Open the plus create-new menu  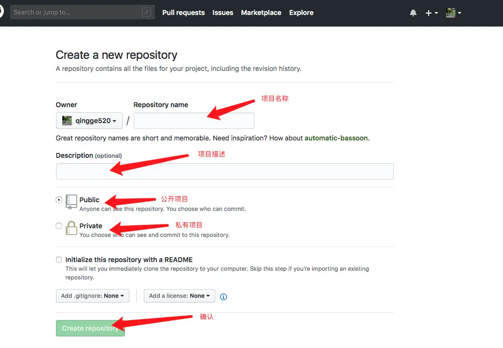[431, 13]
